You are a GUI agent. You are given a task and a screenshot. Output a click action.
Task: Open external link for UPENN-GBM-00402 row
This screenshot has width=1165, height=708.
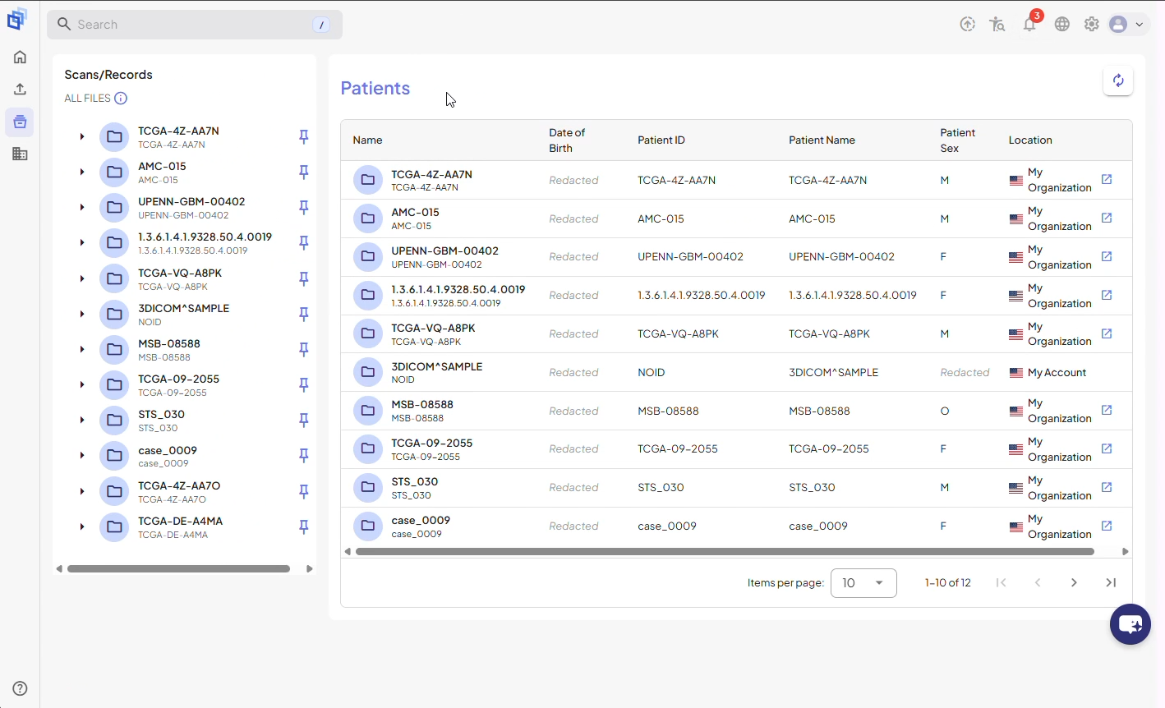click(x=1107, y=256)
